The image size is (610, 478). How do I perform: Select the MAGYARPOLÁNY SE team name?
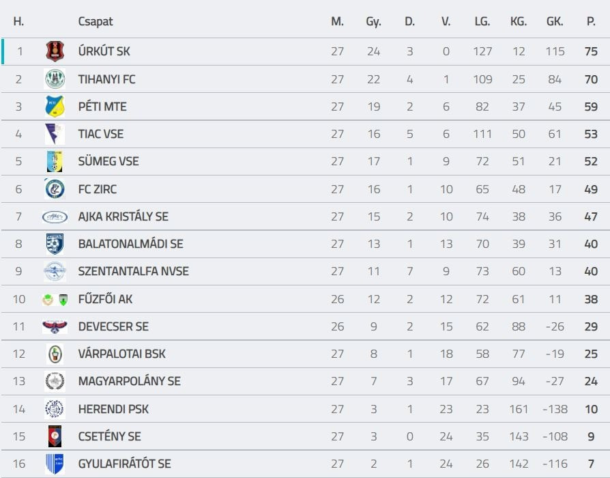pos(129,381)
